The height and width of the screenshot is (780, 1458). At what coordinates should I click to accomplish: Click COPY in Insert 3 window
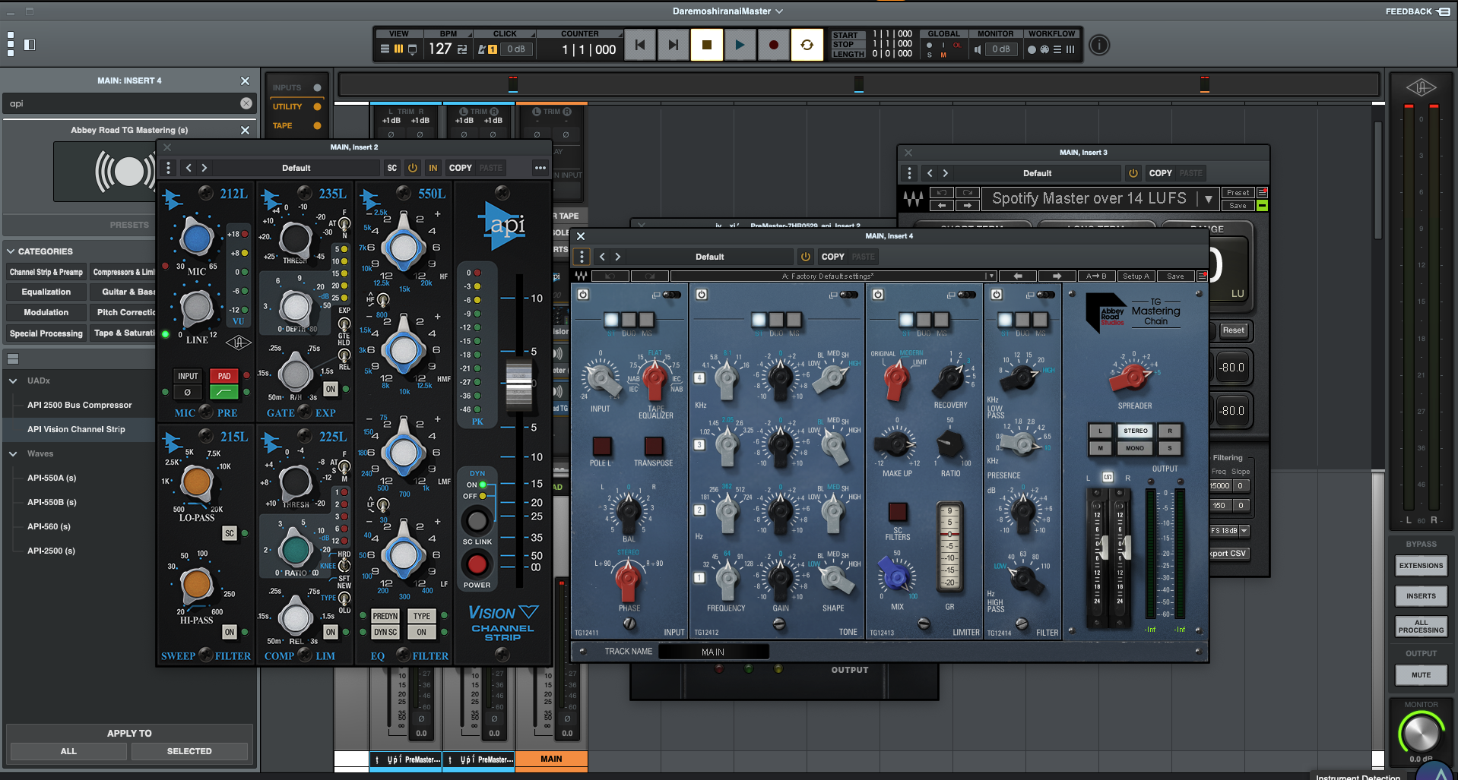pyautogui.click(x=1160, y=173)
